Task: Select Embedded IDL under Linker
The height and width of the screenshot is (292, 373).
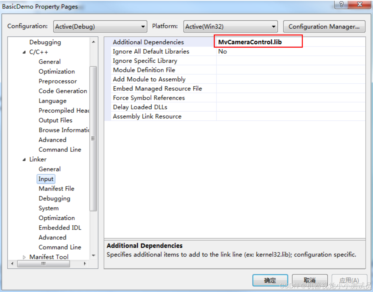Action: tap(60, 227)
